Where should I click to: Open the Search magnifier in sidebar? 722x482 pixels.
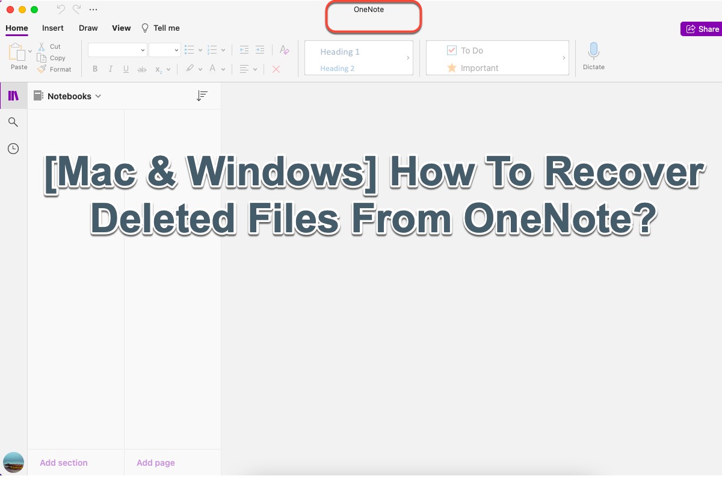13,122
